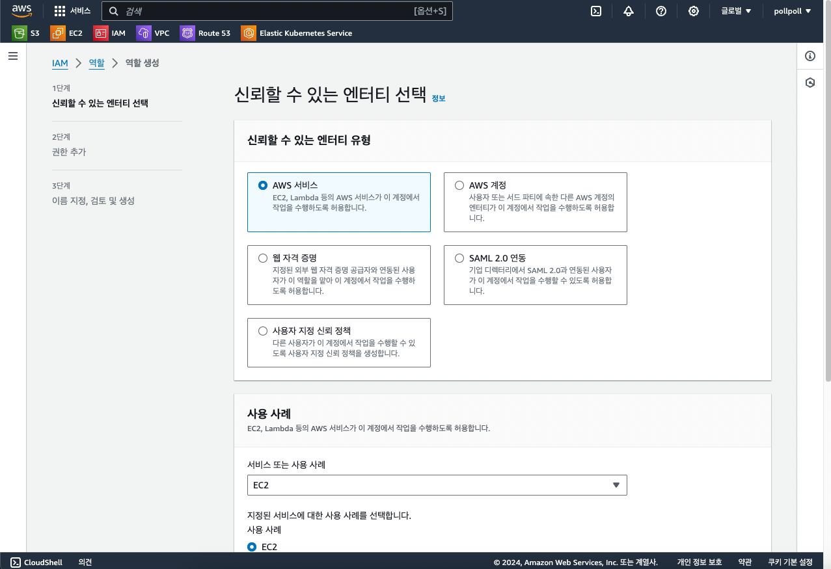Click the 의견 feedback link in footer
The image size is (831, 569).
pos(85,562)
